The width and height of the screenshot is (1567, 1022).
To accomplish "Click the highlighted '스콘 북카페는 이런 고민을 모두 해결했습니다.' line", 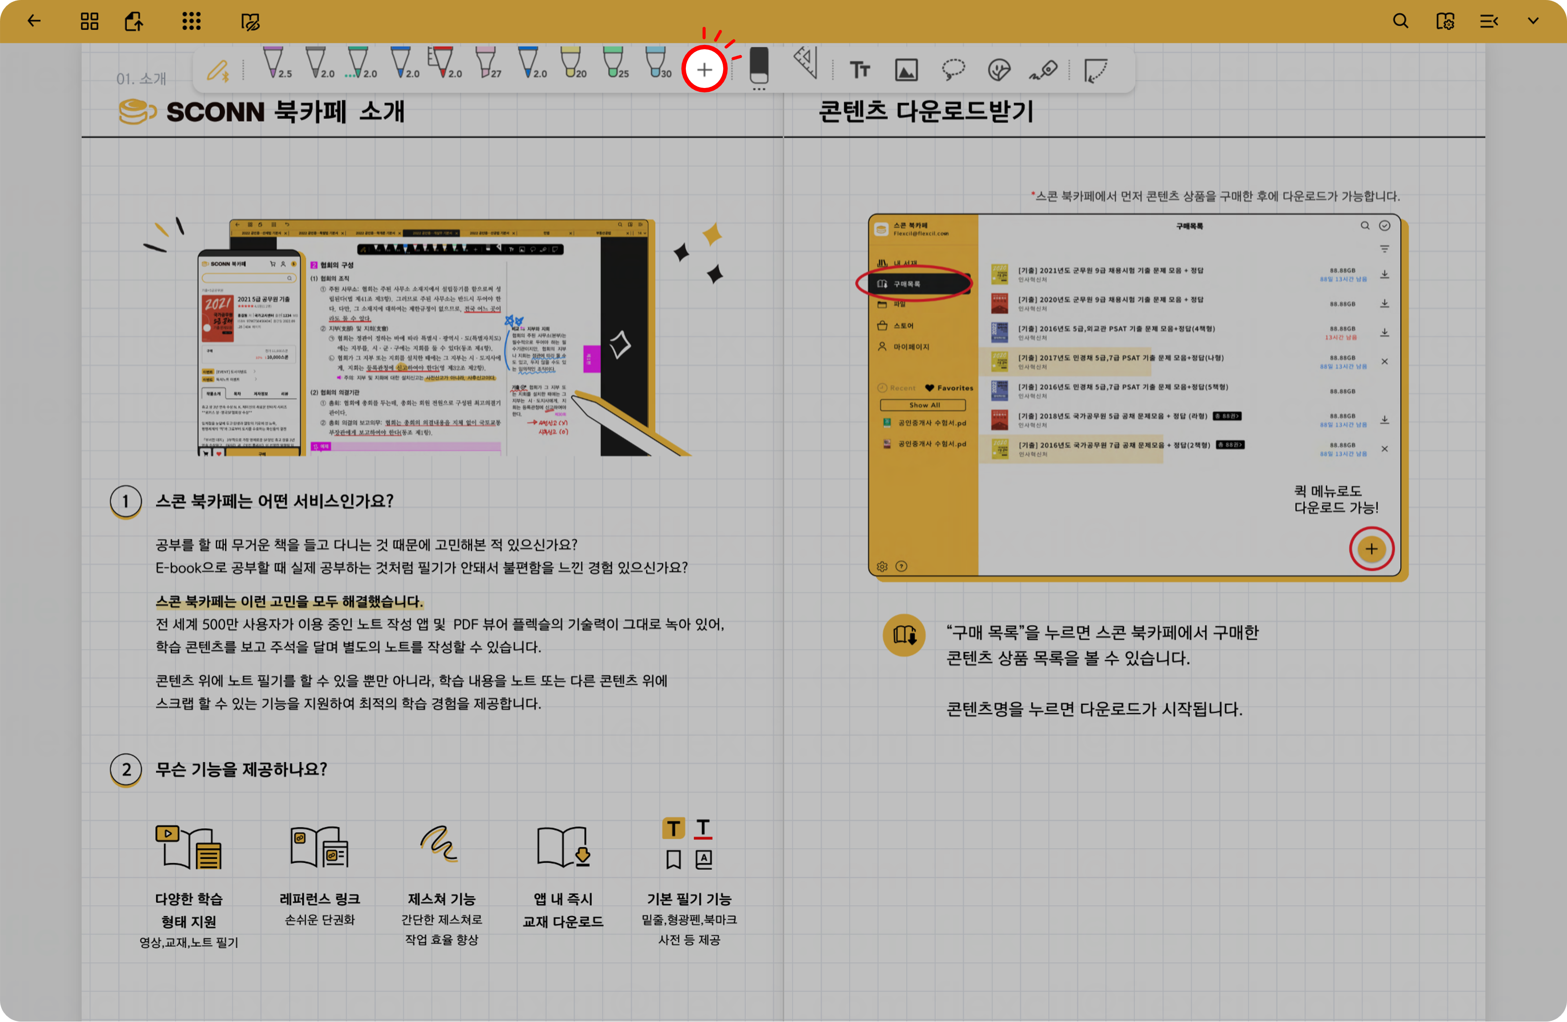I will pyautogui.click(x=289, y=602).
